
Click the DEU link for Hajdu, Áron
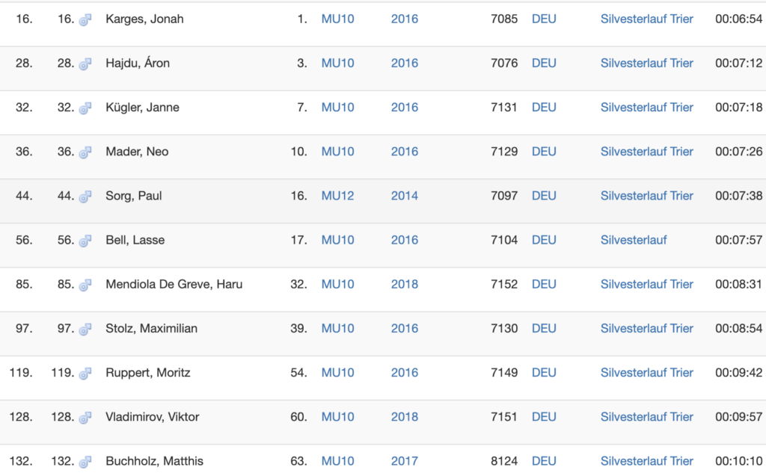544,63
